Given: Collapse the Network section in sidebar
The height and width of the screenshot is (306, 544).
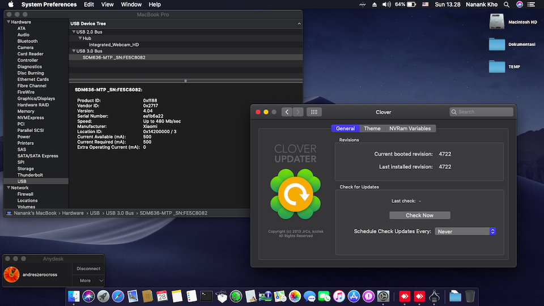Looking at the screenshot, I should tap(8, 188).
